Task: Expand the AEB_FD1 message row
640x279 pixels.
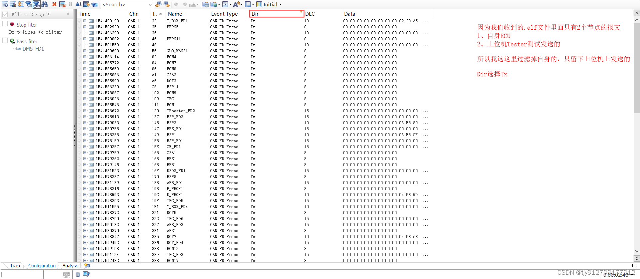Action: click(x=85, y=183)
